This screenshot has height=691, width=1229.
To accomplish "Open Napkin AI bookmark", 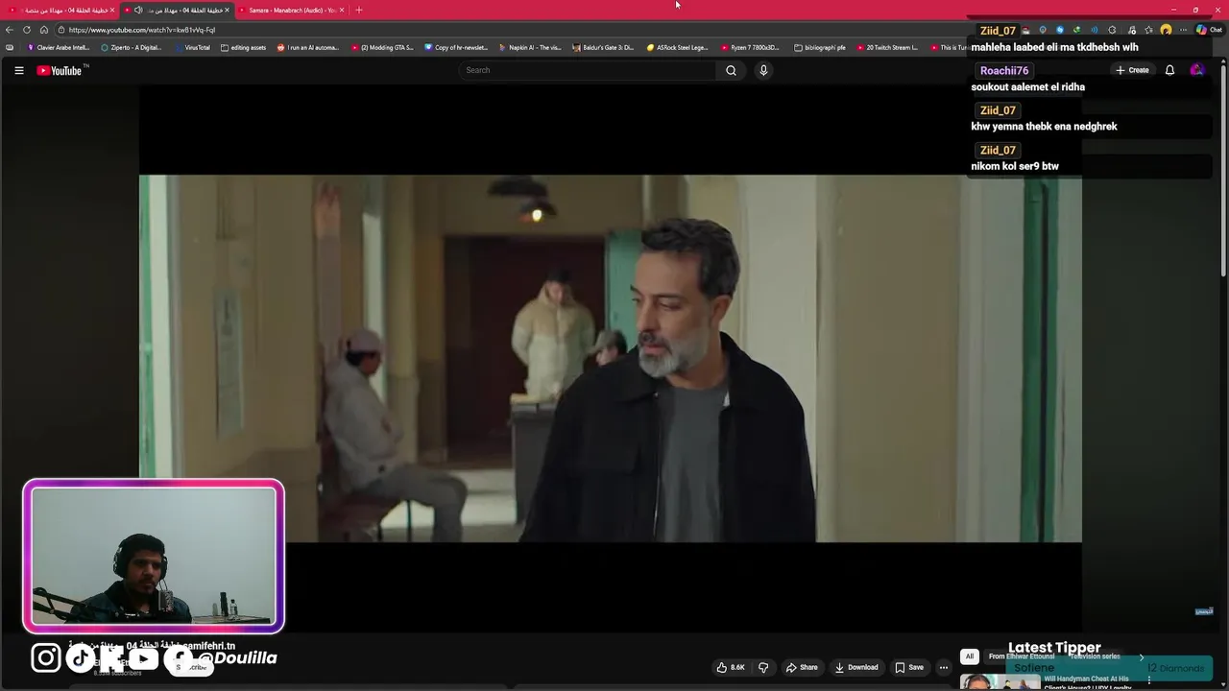I will [530, 47].
